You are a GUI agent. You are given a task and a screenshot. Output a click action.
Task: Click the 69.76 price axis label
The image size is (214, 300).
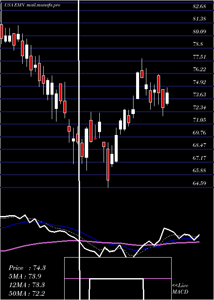tap(199, 132)
